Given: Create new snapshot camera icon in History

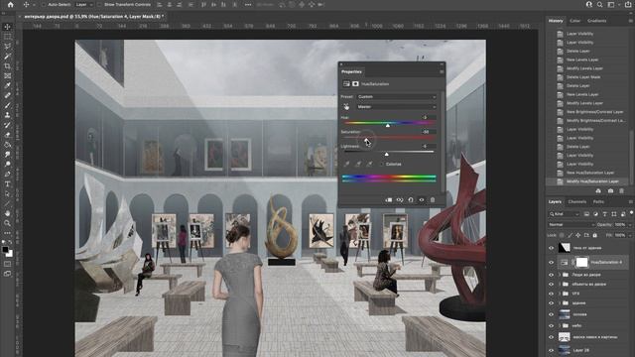Looking at the screenshot, I should (610, 190).
